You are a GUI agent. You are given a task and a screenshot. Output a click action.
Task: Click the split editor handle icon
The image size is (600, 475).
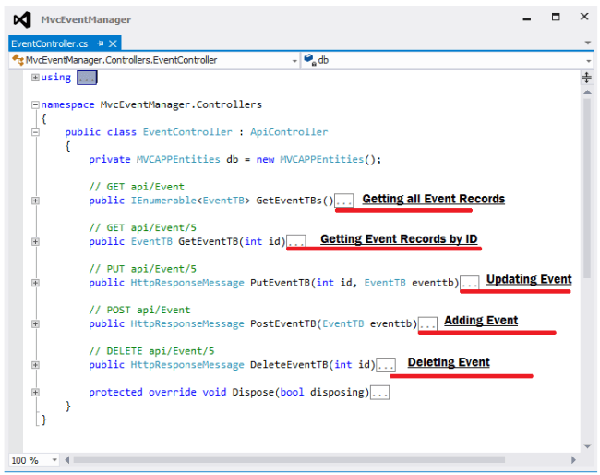[586, 78]
